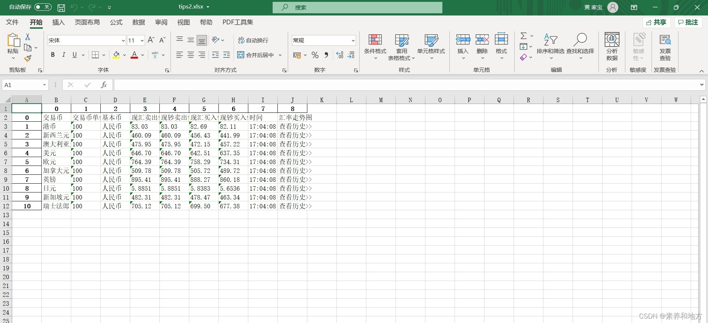Image resolution: width=708 pixels, height=323 pixels.
Task: Open Find & Select (查找和选择) menu
Action: [x=580, y=47]
